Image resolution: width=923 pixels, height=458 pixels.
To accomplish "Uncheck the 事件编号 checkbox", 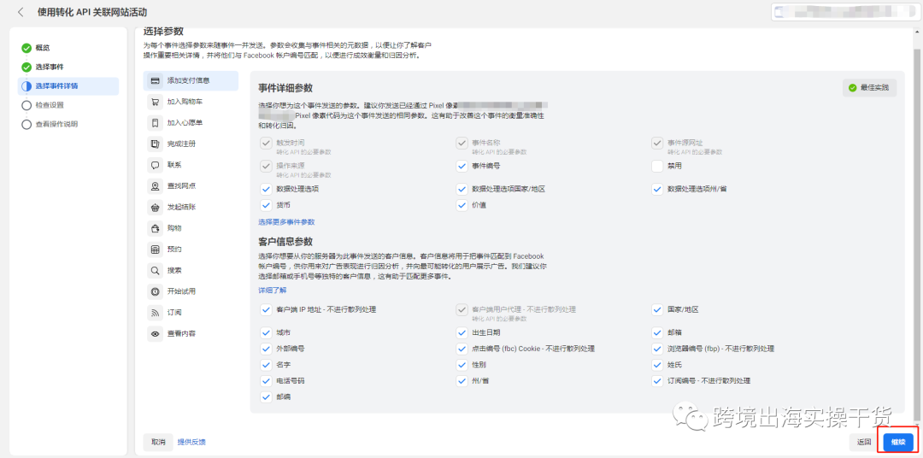I will click(462, 167).
